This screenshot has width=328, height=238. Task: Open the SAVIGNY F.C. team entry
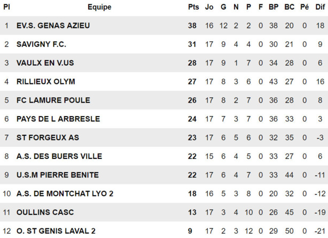pos(41,44)
